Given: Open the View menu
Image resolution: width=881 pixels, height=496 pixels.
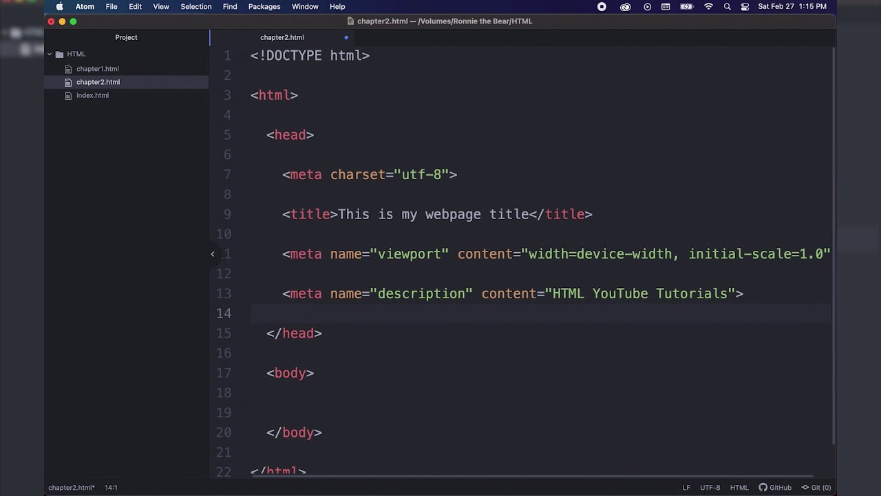Looking at the screenshot, I should (x=161, y=7).
